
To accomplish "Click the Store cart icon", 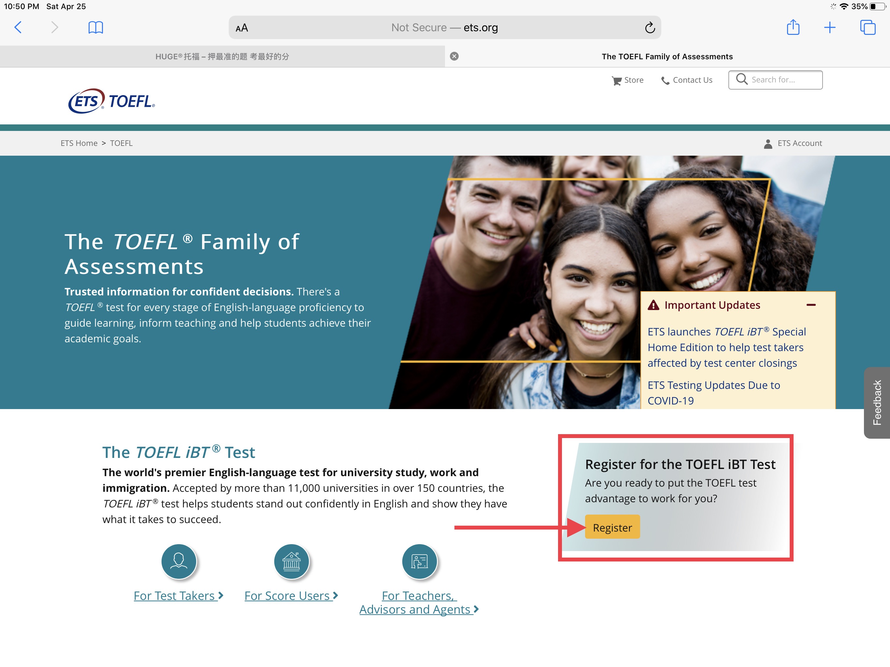I will click(616, 80).
